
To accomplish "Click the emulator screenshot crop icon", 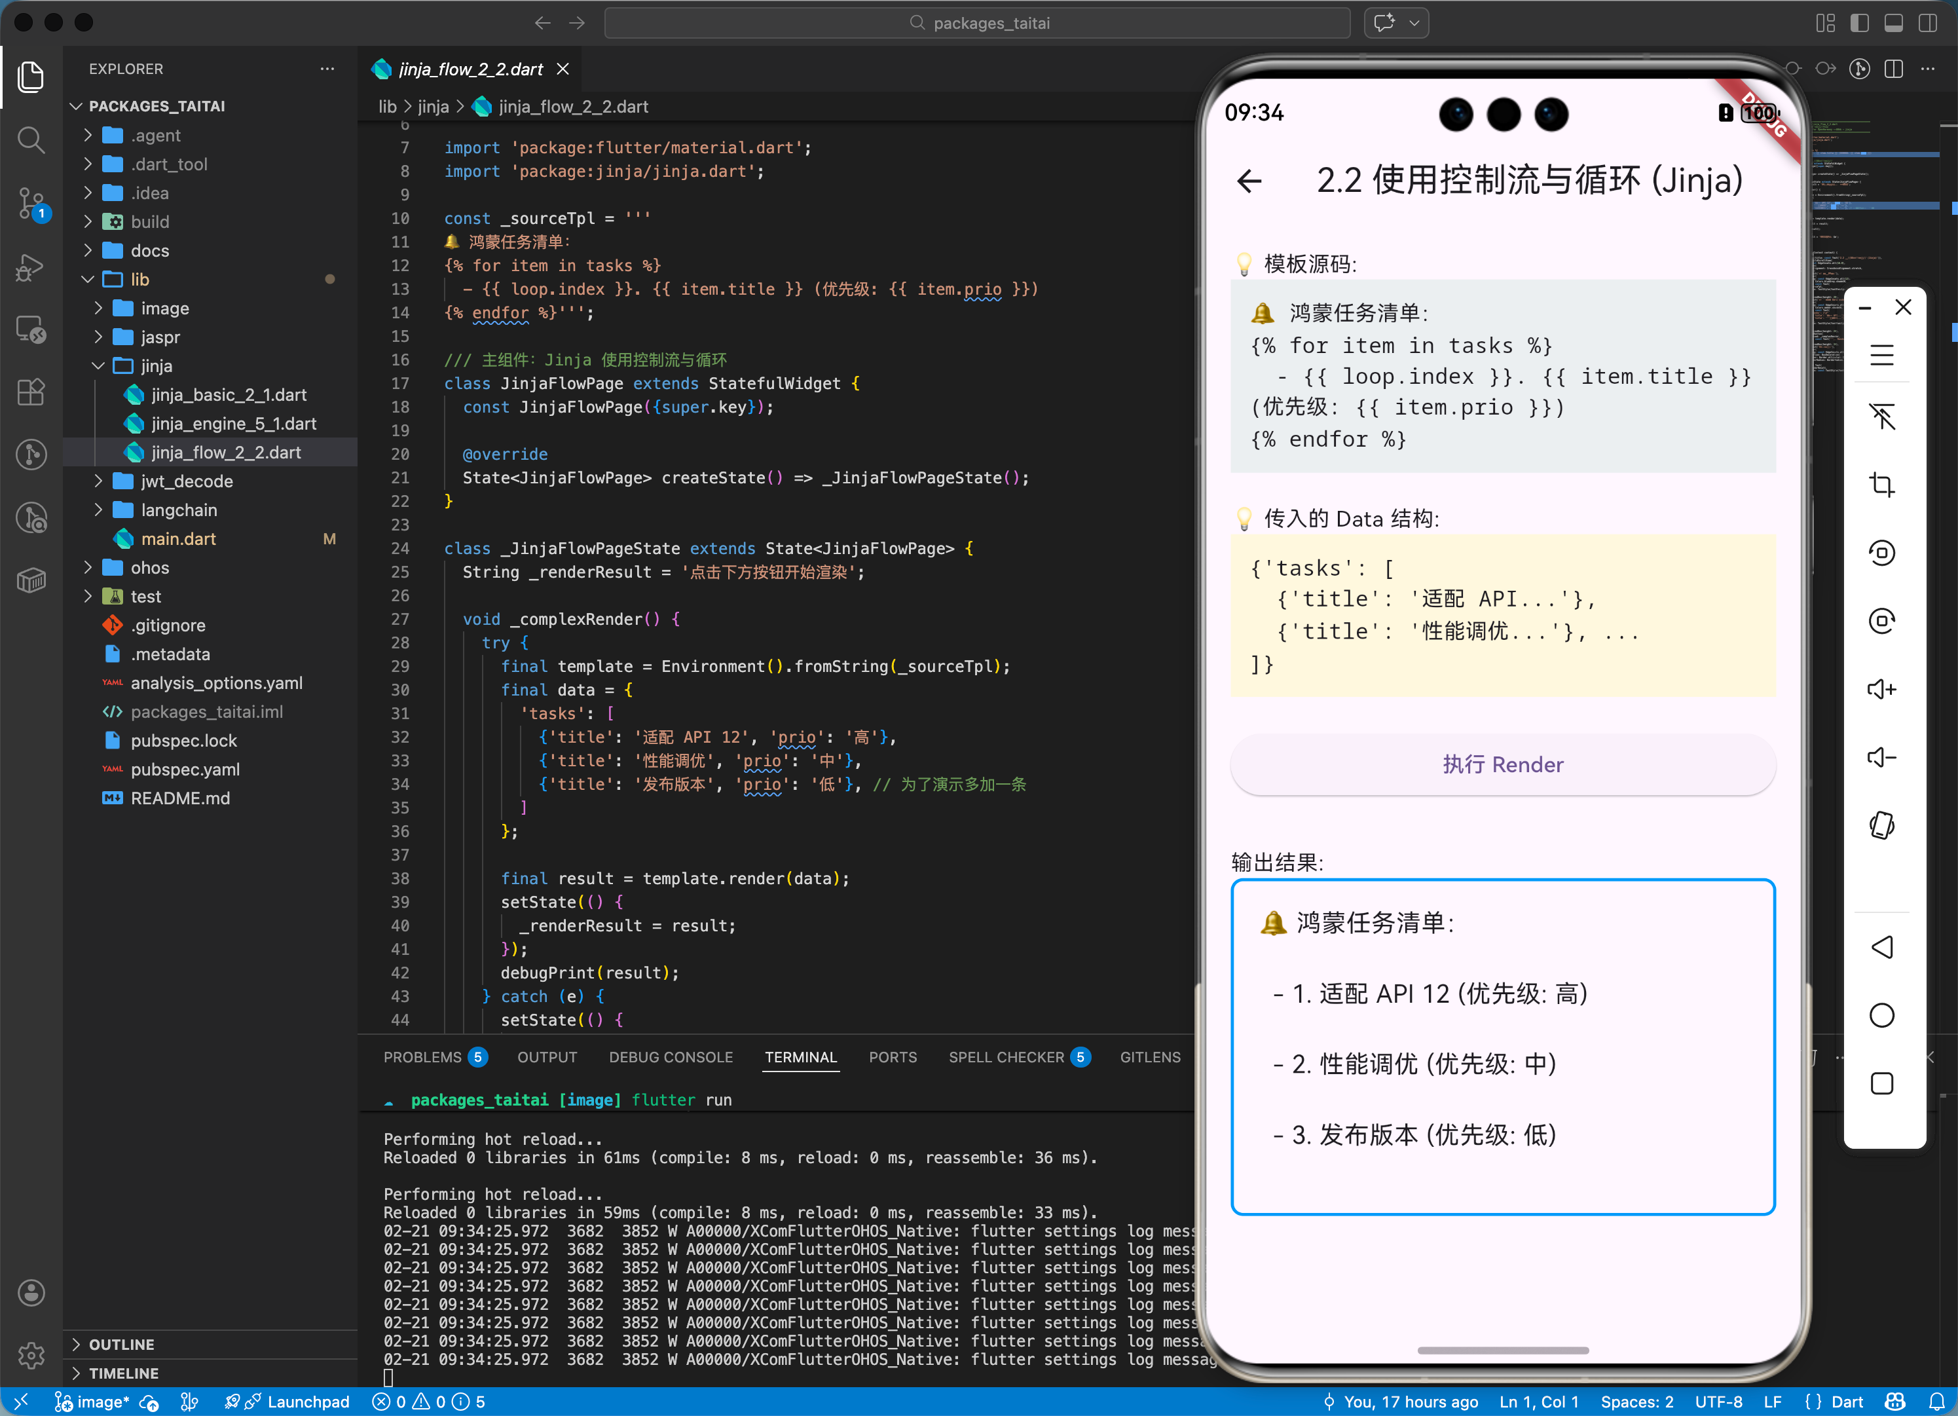I will click(x=1881, y=485).
